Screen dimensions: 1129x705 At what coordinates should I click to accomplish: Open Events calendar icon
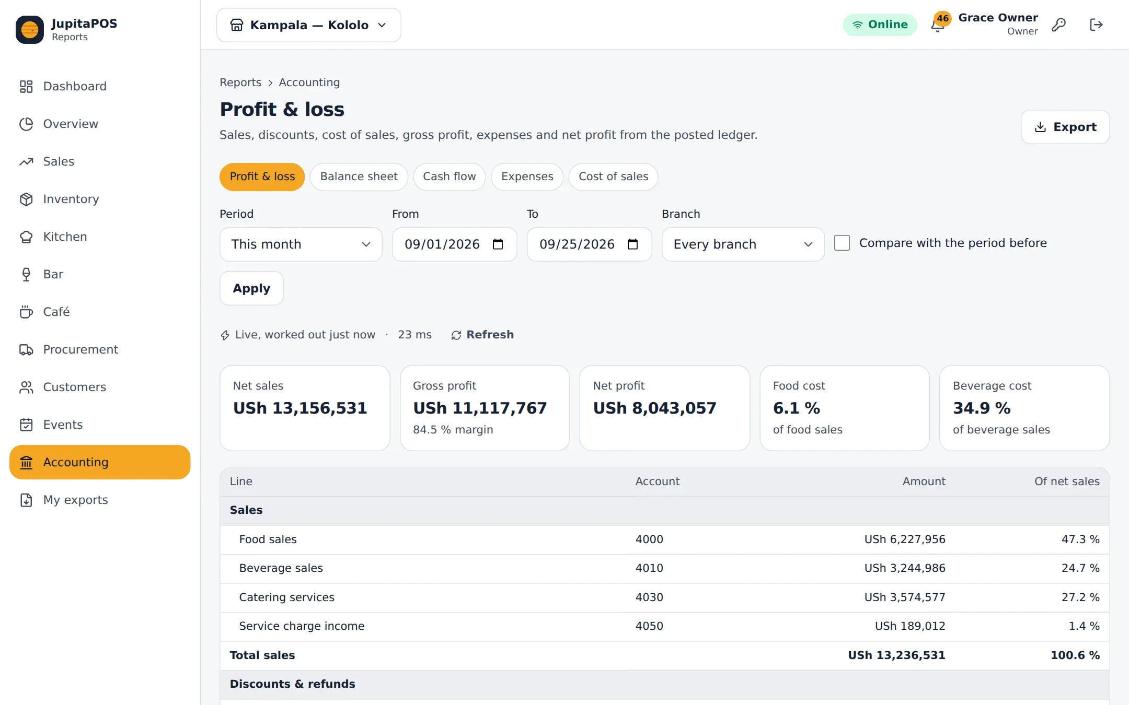(x=26, y=425)
